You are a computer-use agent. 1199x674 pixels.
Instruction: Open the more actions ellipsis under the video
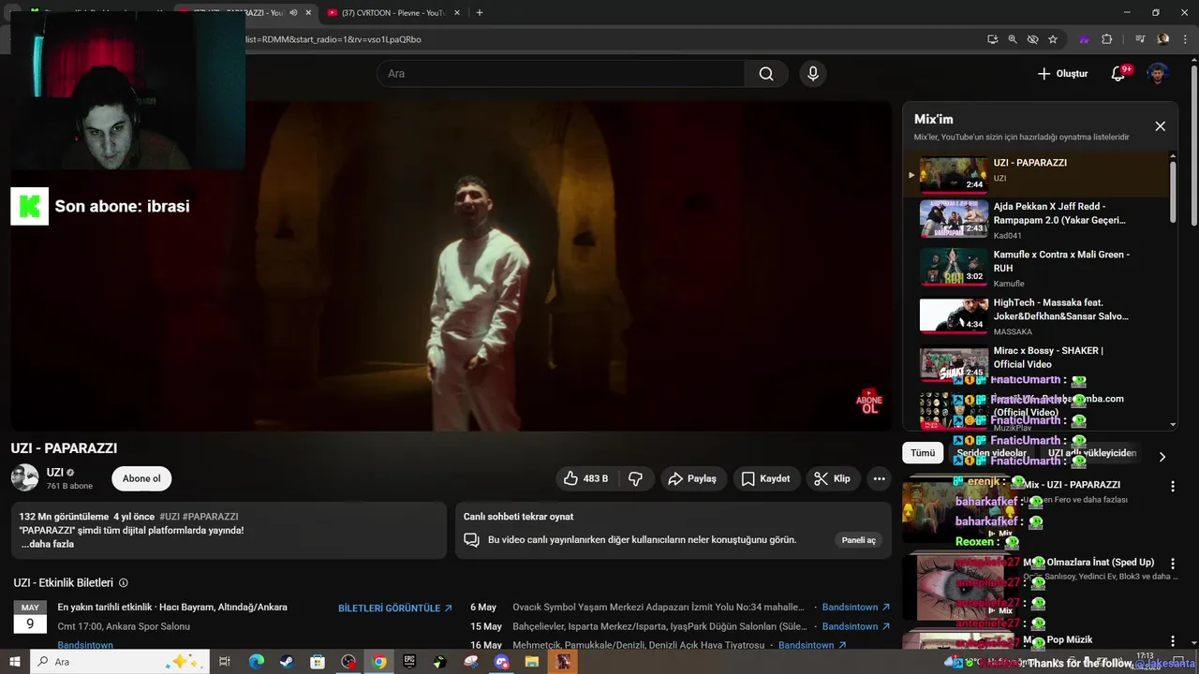pyautogui.click(x=879, y=478)
